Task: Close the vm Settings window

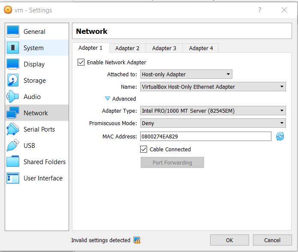Action: coord(284,10)
